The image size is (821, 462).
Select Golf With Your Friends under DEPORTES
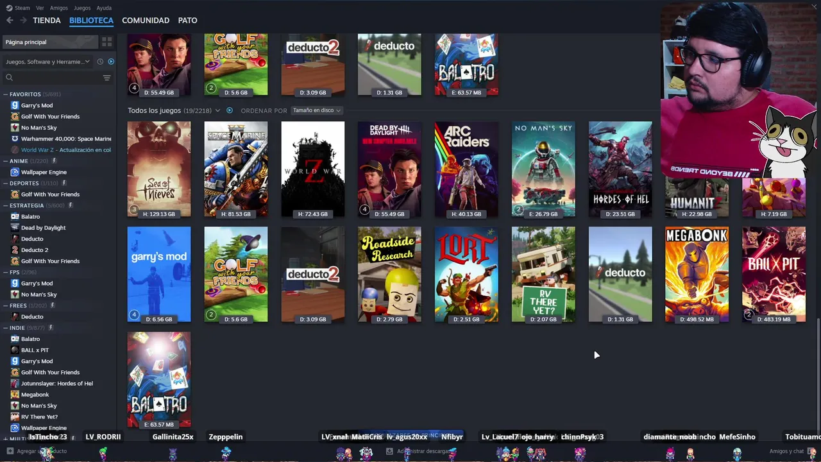pos(50,194)
